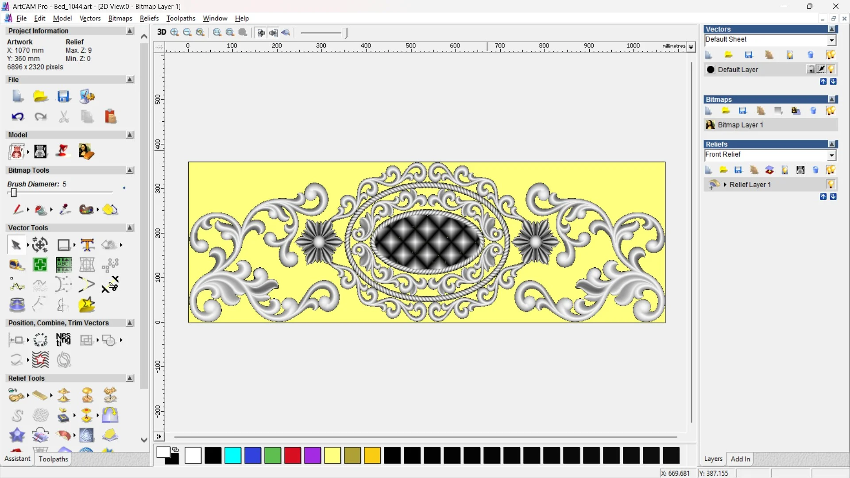The image size is (850, 478).
Task: Click the Undo arrow icon
Action: point(17,116)
